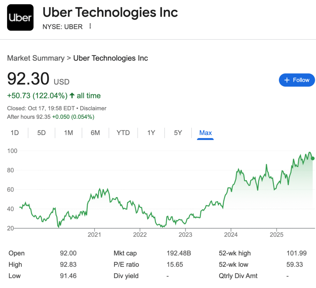
Task: Switch chart to YTD view
Action: [x=123, y=133]
